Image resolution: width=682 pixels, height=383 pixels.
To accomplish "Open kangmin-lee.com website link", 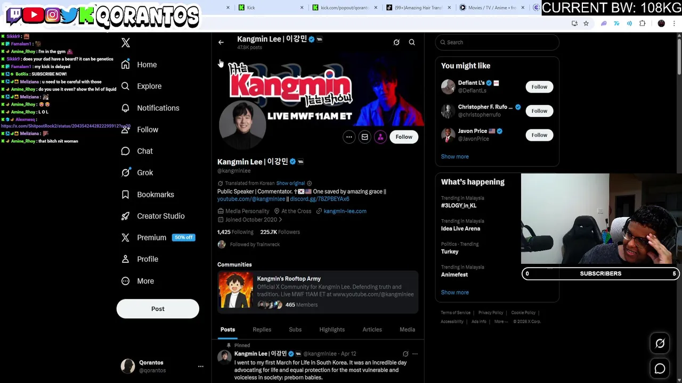I will click(x=345, y=211).
